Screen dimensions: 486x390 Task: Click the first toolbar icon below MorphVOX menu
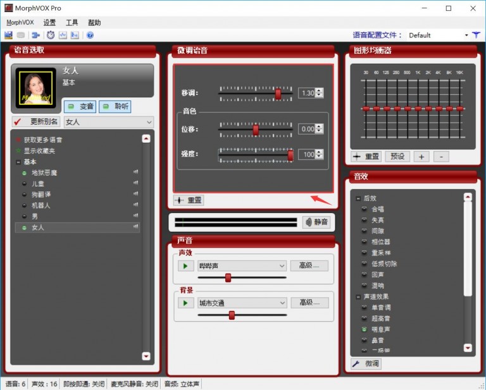(9, 35)
